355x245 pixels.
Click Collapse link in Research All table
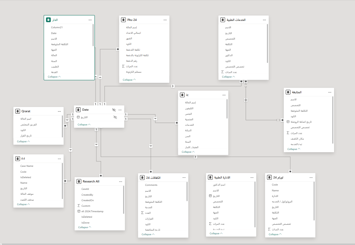pos(85,227)
